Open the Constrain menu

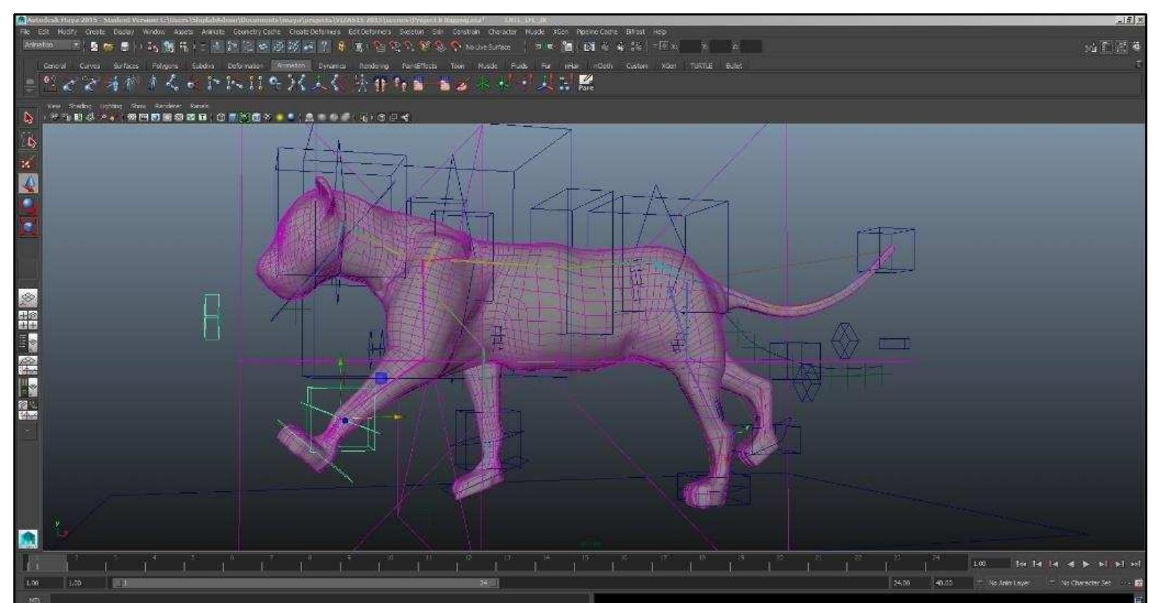(x=466, y=32)
